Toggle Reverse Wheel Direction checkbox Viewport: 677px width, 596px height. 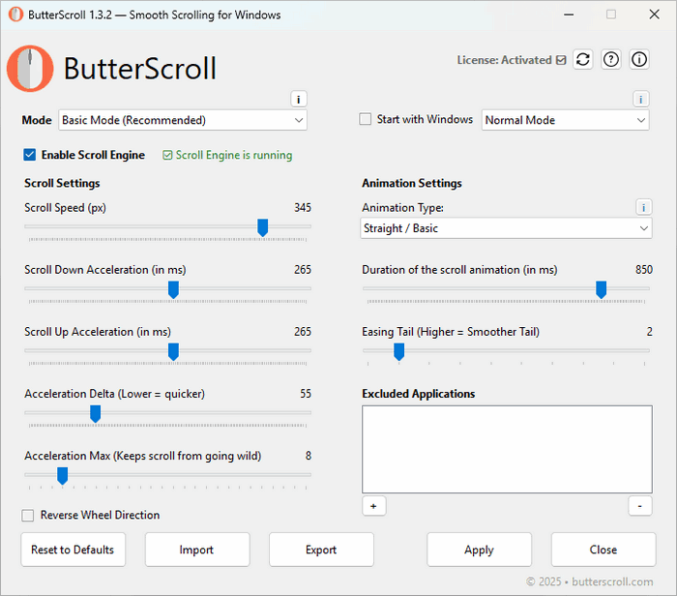pos(29,516)
